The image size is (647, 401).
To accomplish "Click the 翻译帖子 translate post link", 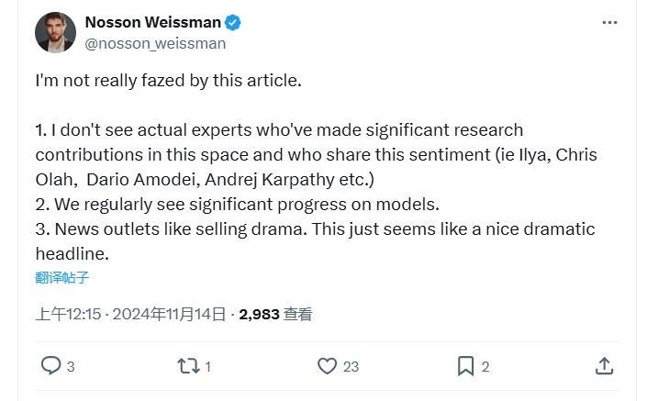I will 62,277.
